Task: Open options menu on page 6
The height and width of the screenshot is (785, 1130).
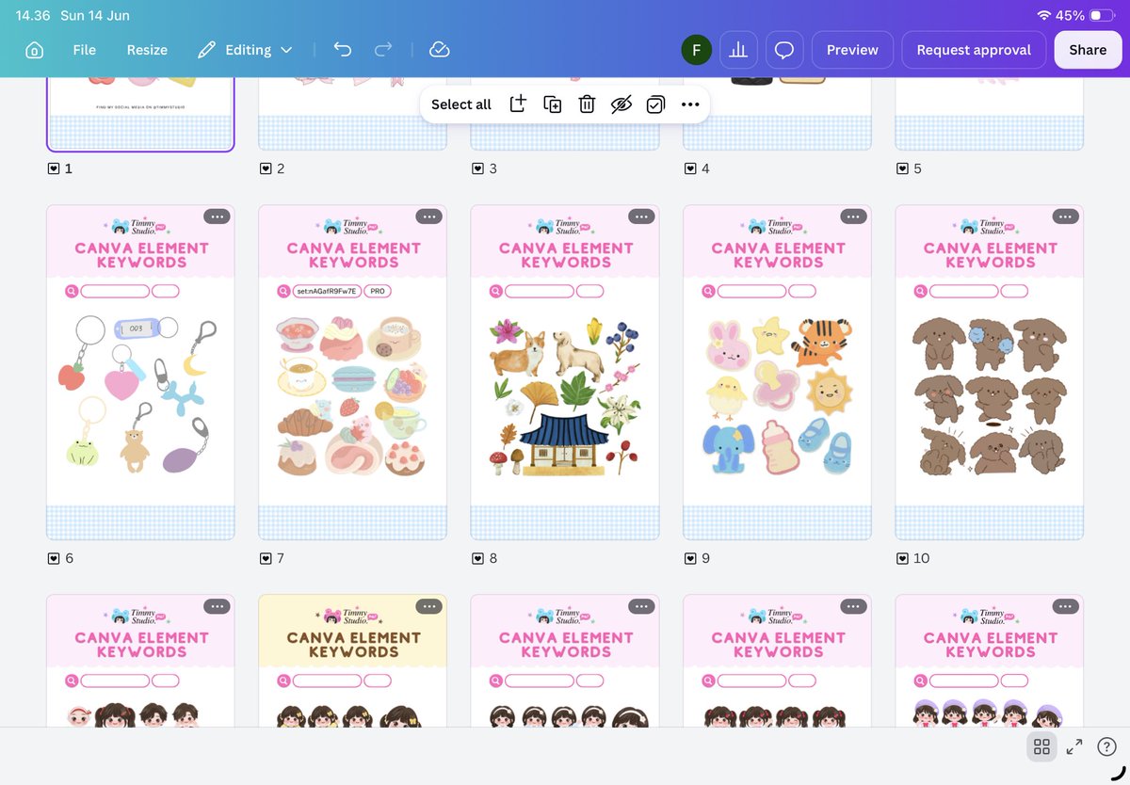Action: [x=217, y=216]
